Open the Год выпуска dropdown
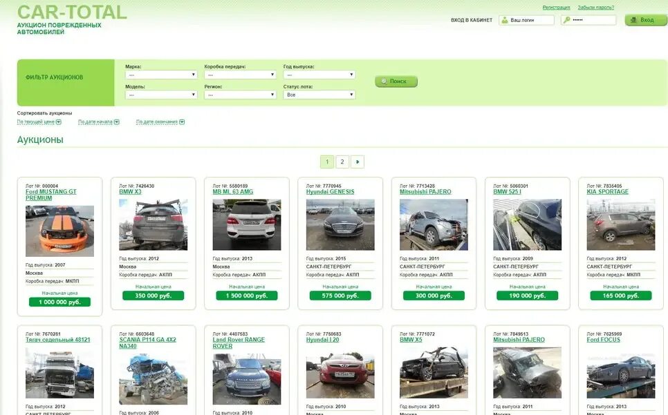This screenshot has width=668, height=415. coord(319,75)
